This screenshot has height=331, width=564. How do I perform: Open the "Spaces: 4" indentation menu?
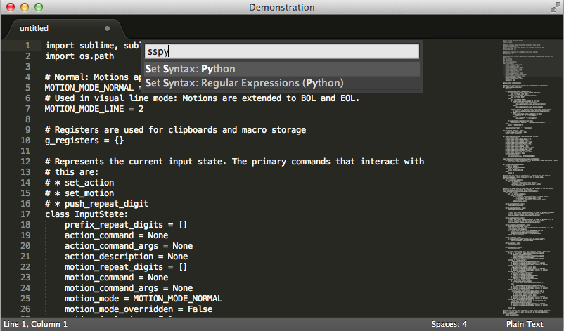point(449,324)
